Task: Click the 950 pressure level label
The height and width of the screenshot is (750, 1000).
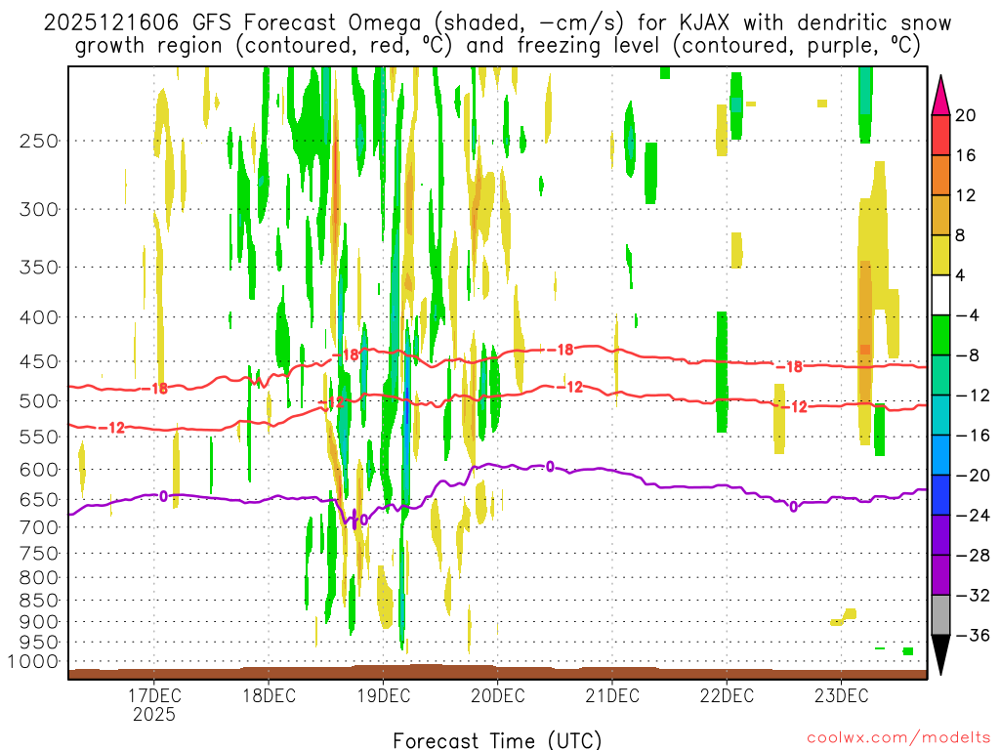Action: click(x=39, y=643)
